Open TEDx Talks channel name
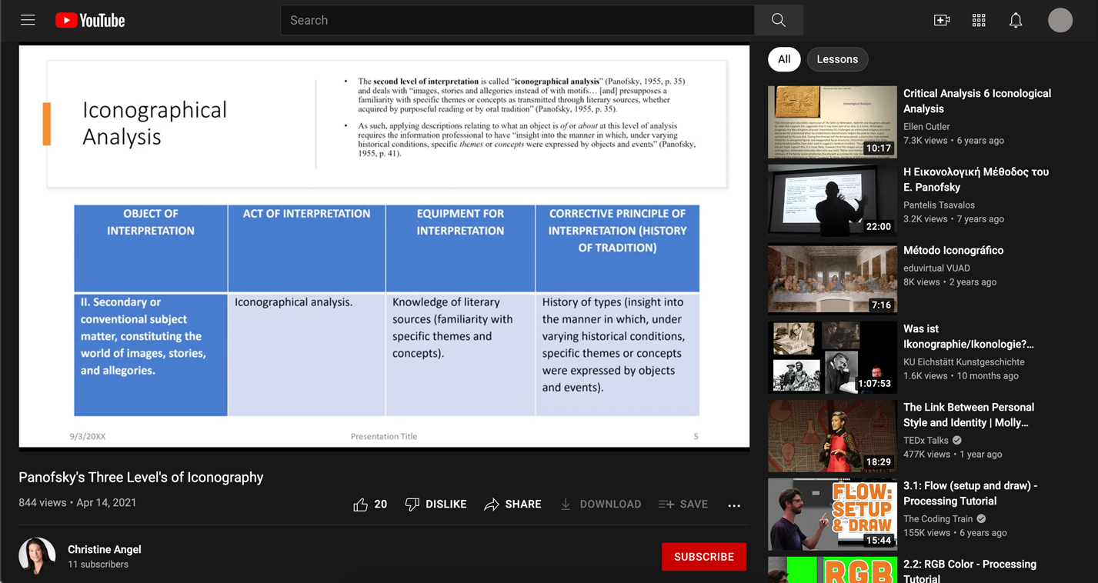1098x583 pixels. click(926, 441)
